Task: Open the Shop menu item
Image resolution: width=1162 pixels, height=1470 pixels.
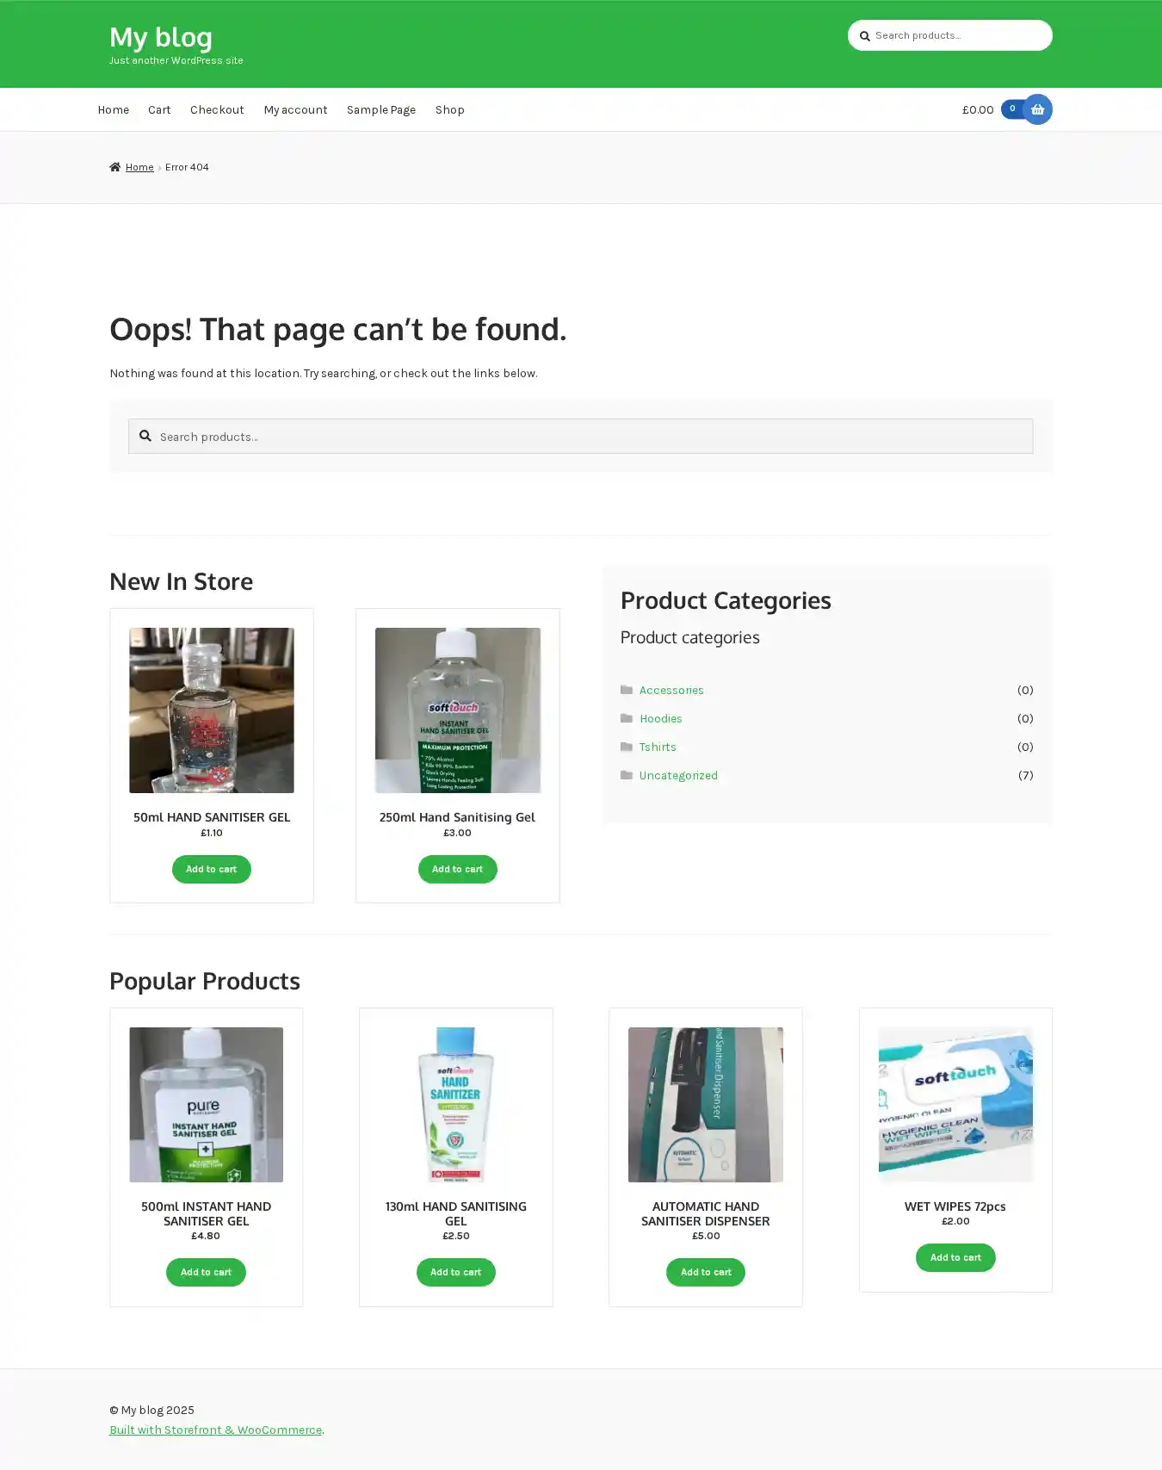Action: (449, 110)
